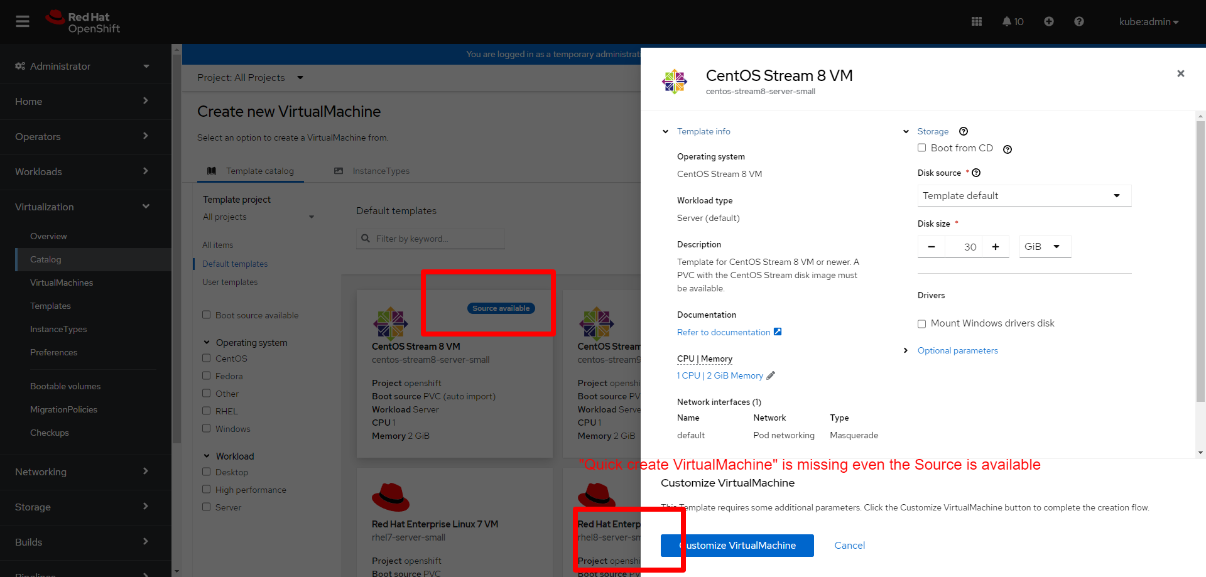1206x577 pixels.
Task: Collapse the Storage section
Action: click(926, 131)
